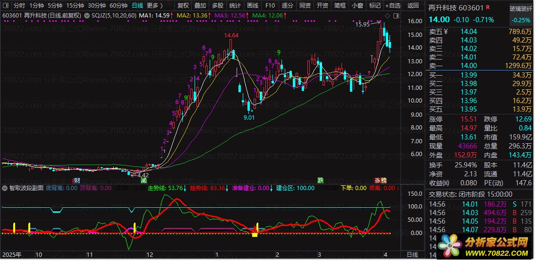
Task: Click the 跌 event marker on the chart
Action: (x=321, y=181)
